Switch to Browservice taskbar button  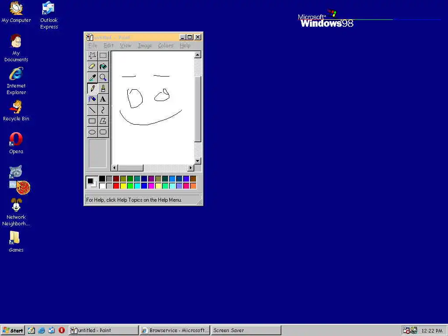[175, 330]
